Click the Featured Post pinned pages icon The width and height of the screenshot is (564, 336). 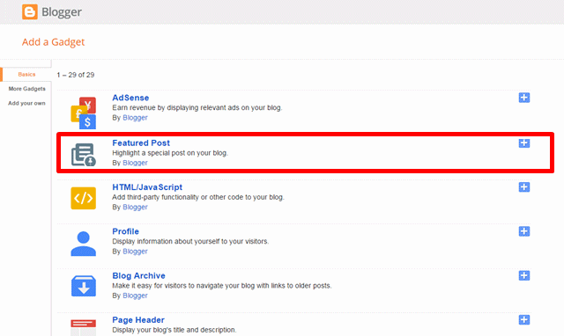click(84, 155)
